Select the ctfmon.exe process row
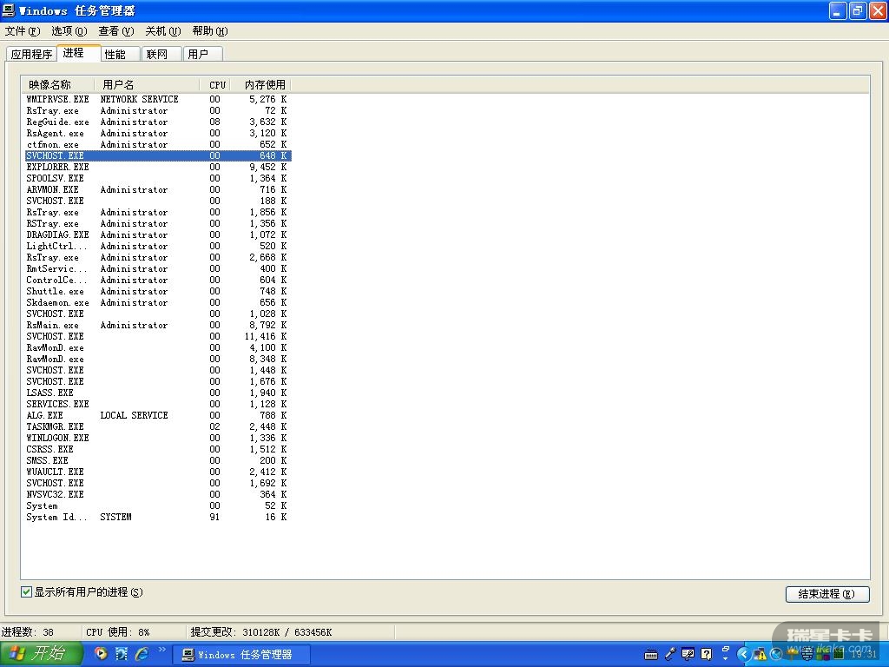The height and width of the screenshot is (667, 889). [x=158, y=145]
